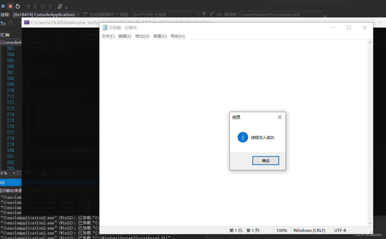Click the Notepad icon in title bar
The height and width of the screenshot is (239, 386).
[105, 28]
